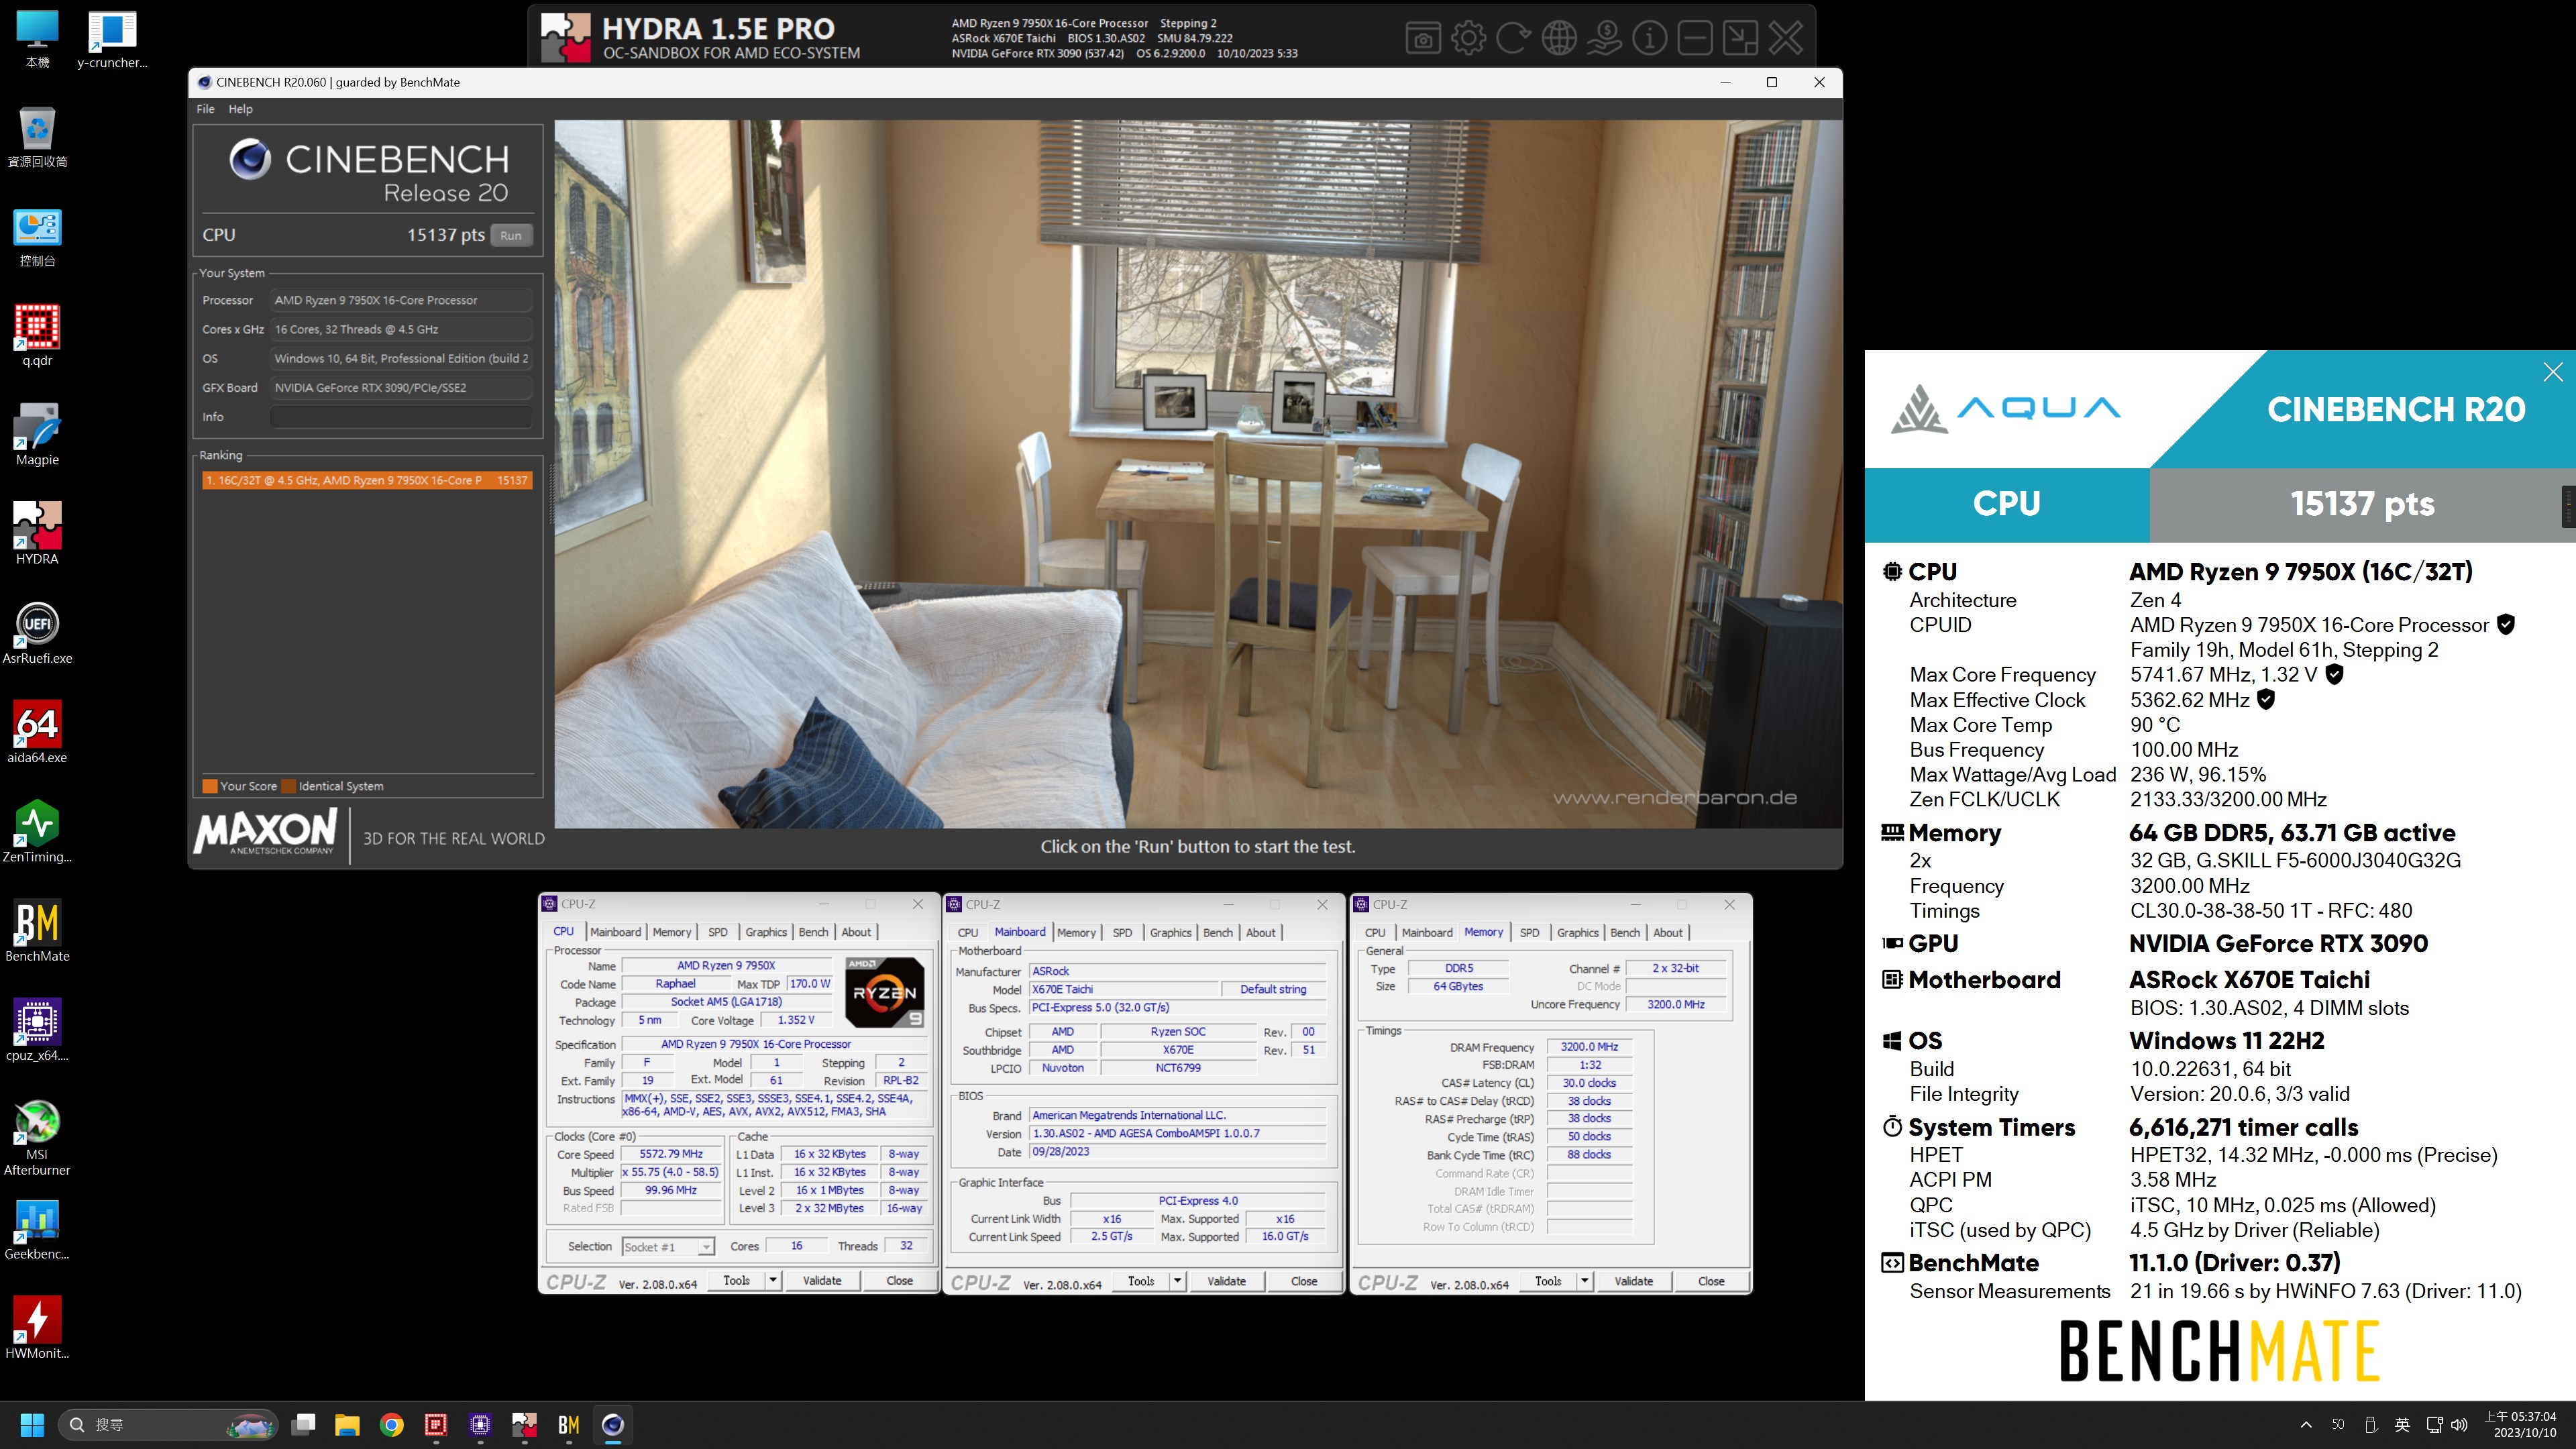Open Windows Start menu
This screenshot has height=1449, width=2576.
coord(32,1424)
